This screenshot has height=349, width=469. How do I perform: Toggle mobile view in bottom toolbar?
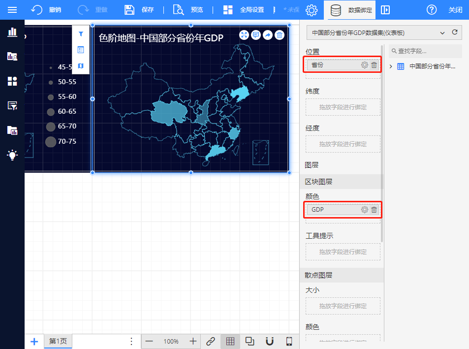pos(289,341)
